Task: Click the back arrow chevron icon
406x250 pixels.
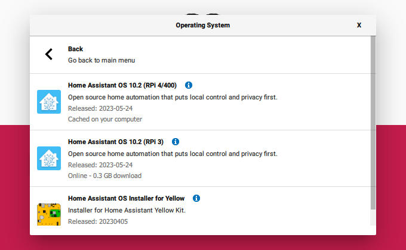Action: click(x=49, y=54)
